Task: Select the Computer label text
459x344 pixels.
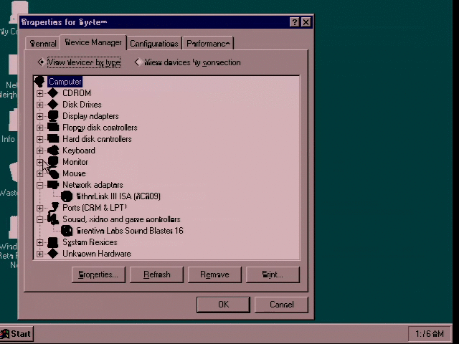Action: pos(65,82)
